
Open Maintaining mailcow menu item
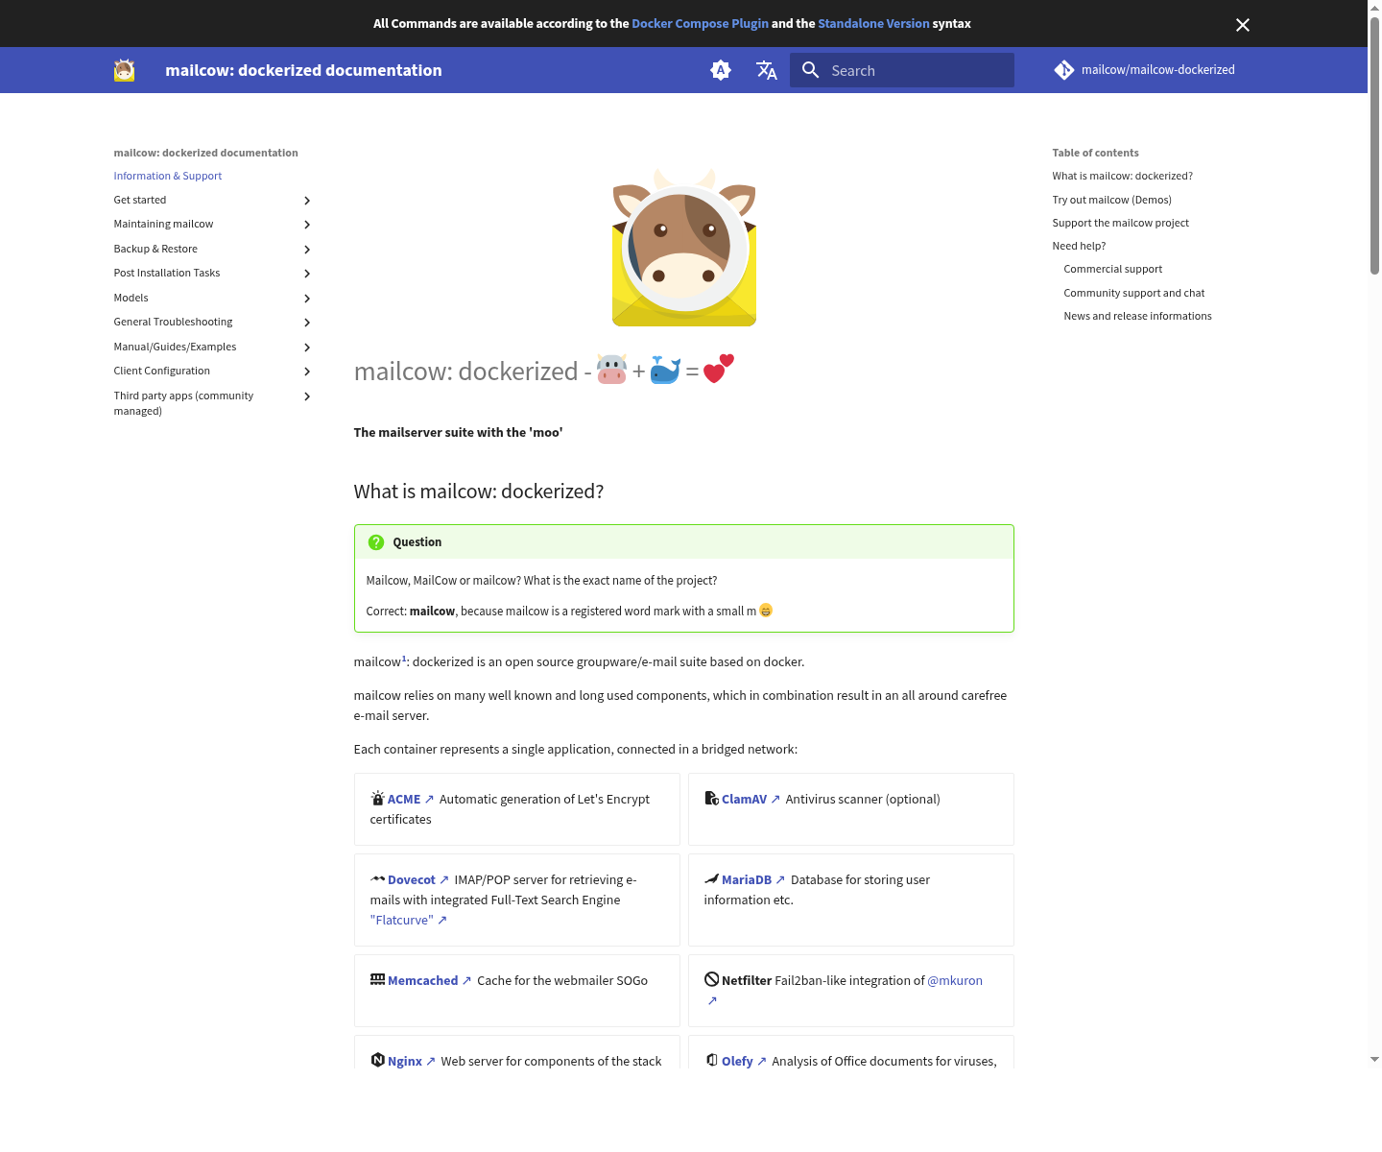[x=163, y=224]
